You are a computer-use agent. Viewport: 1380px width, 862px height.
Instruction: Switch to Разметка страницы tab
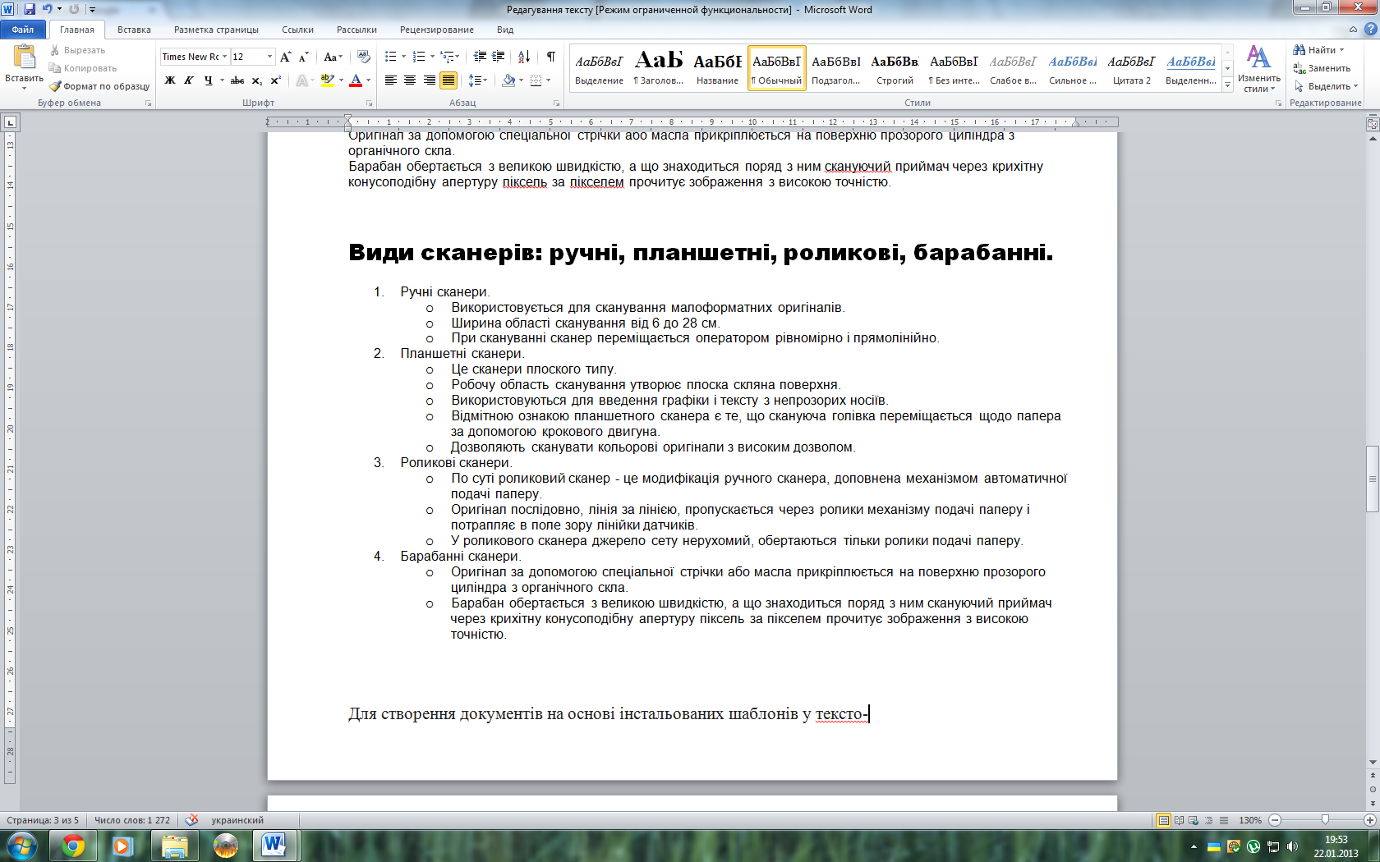(216, 30)
